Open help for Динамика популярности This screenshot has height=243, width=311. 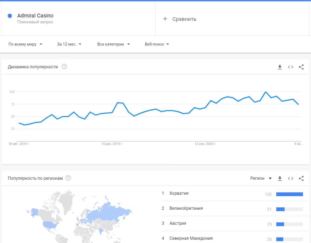coord(64,67)
